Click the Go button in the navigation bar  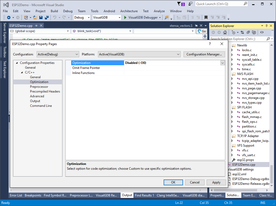(202, 31)
